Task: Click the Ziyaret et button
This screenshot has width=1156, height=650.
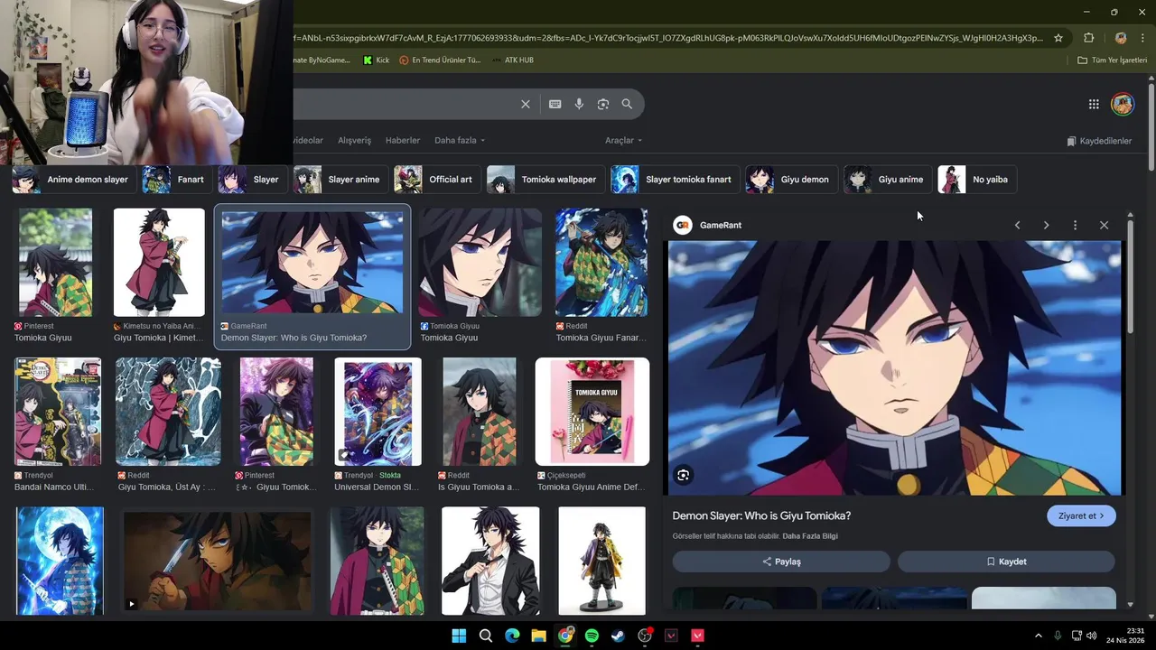Action: (1081, 516)
